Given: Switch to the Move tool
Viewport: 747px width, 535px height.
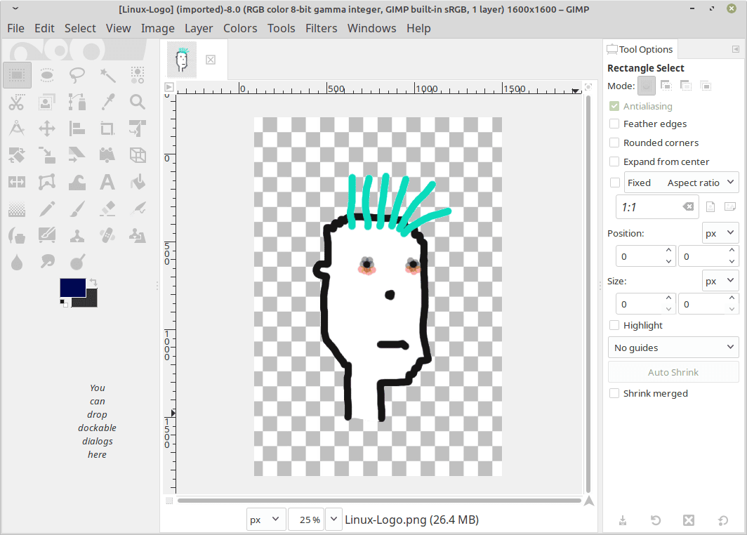Looking at the screenshot, I should click(47, 128).
